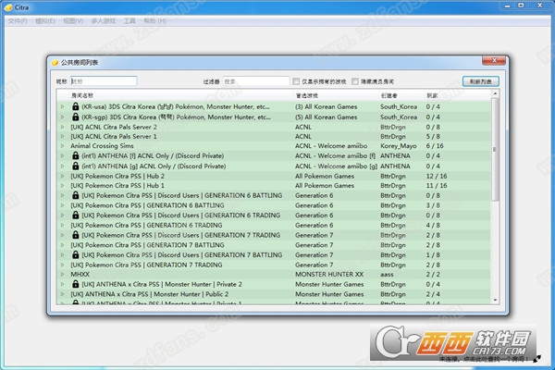Click lock icon on Discord Users GENERATION 6 TRADING
Image resolution: width=555 pixels, height=370 pixels.
[75, 215]
